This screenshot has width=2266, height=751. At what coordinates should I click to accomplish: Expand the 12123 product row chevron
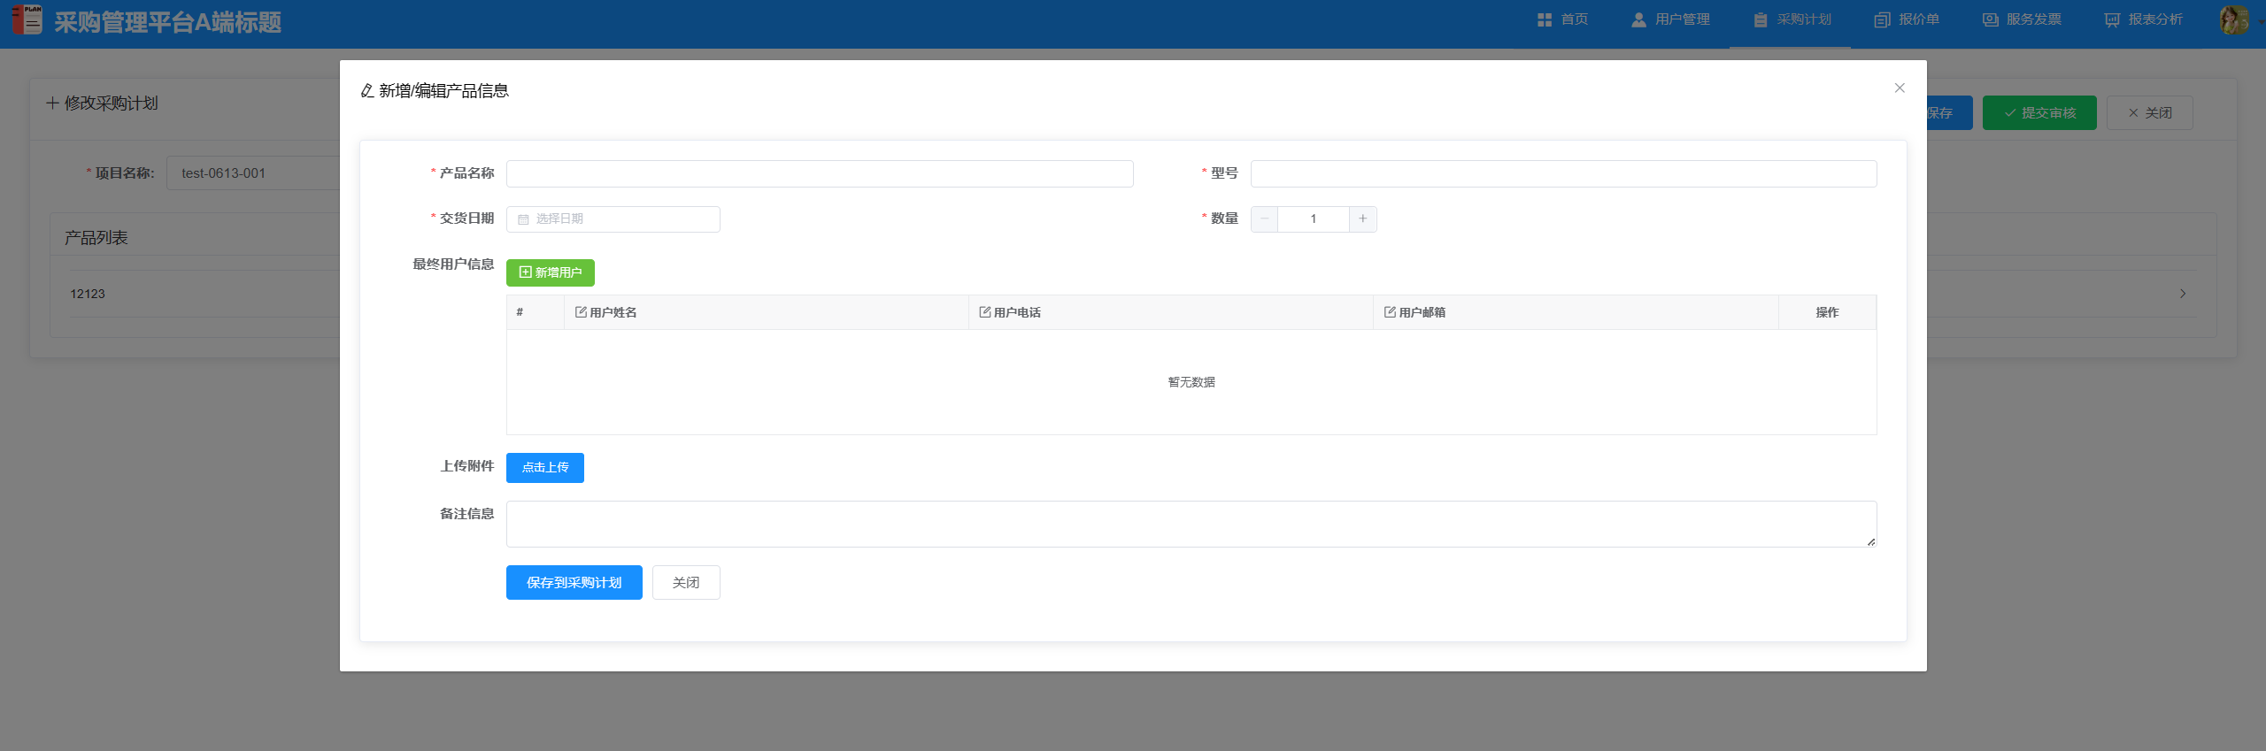point(2182,294)
